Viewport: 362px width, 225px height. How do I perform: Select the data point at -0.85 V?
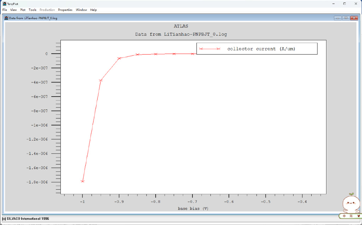coord(138,54)
